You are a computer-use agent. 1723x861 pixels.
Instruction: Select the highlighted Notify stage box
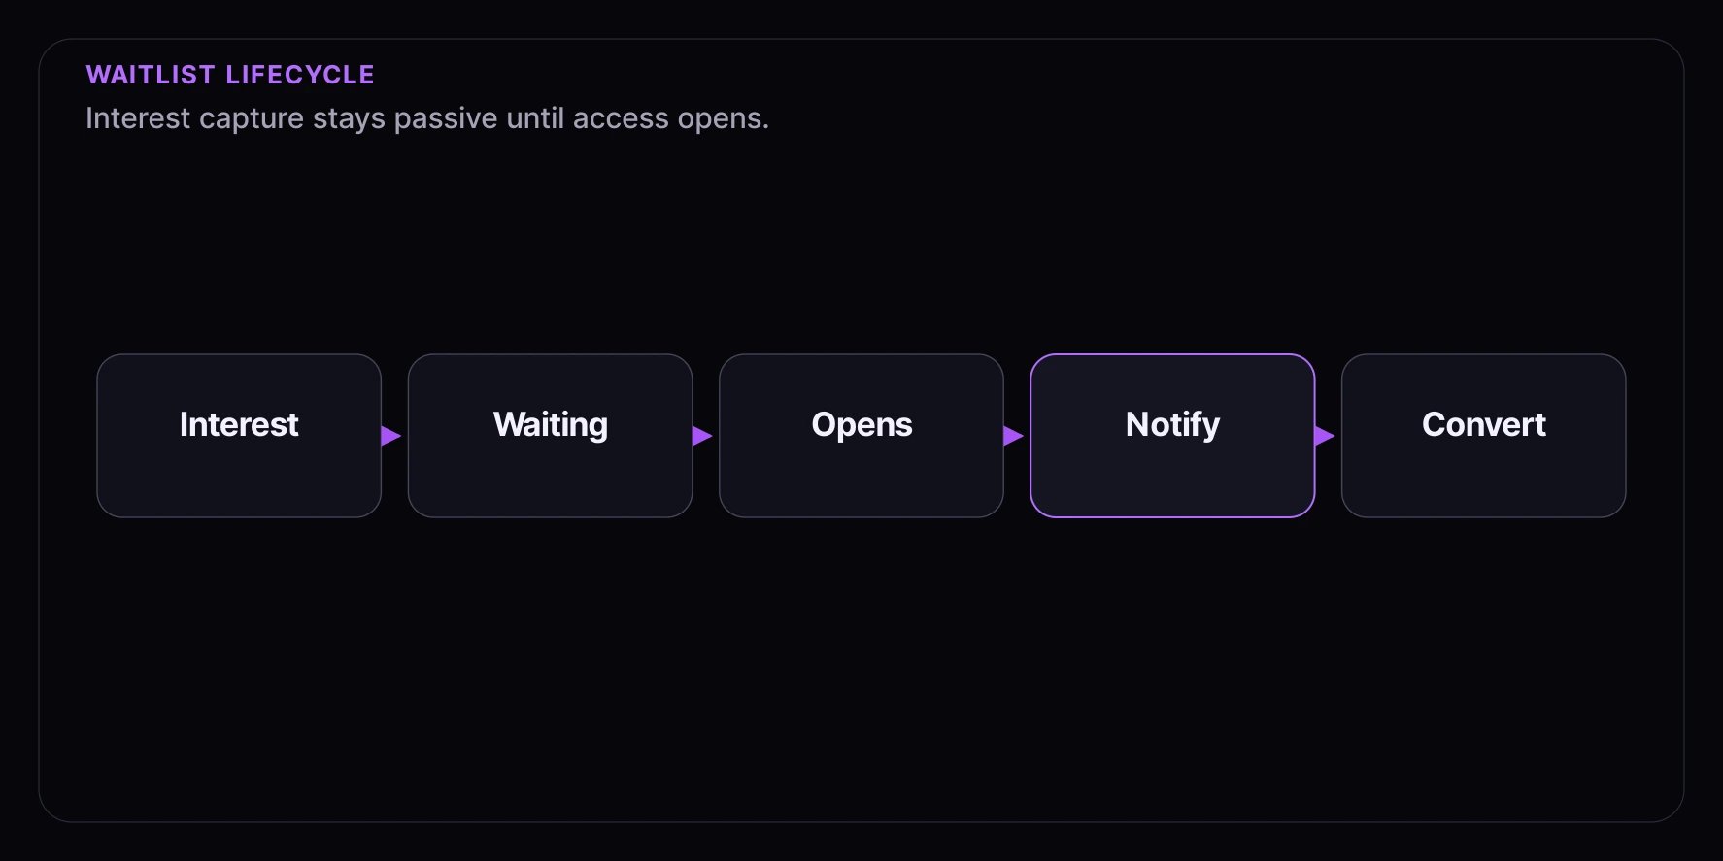(1172, 436)
